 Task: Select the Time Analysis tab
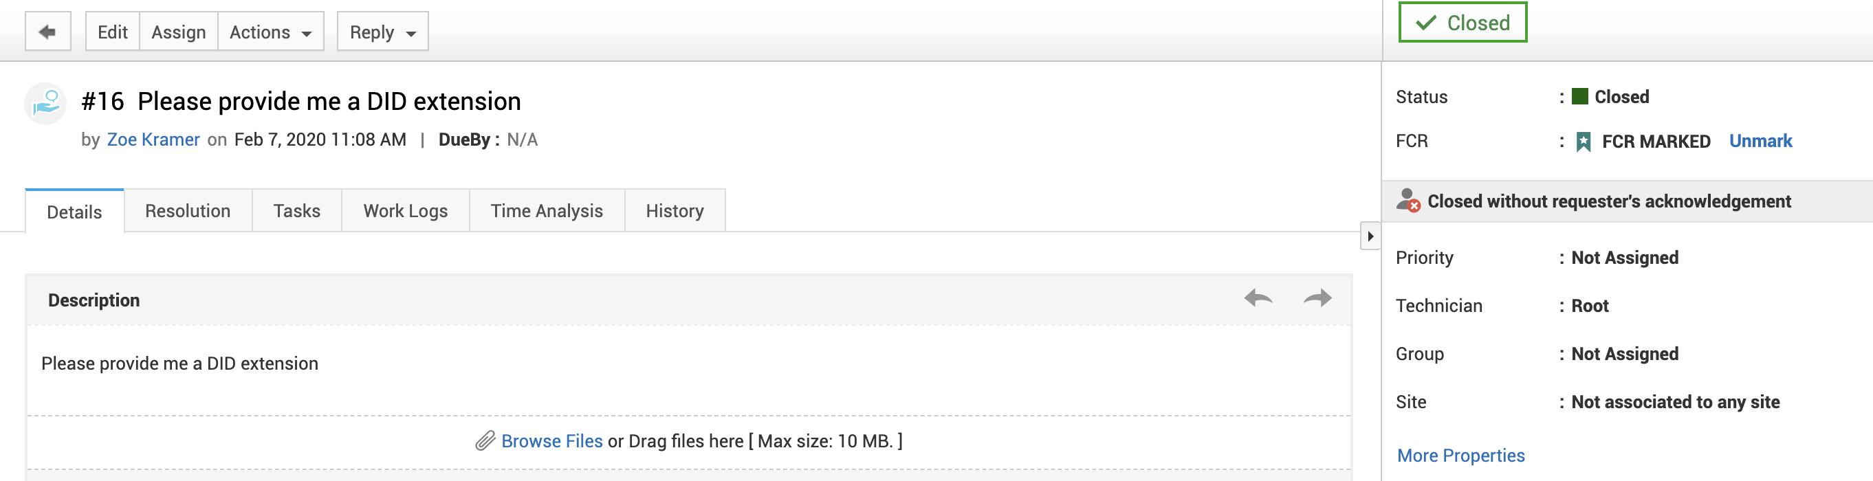[x=546, y=211]
